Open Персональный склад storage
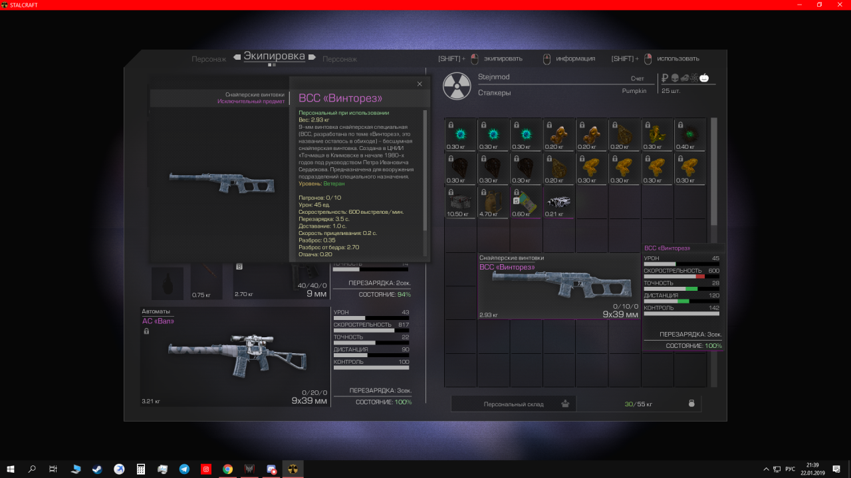 coord(513,404)
